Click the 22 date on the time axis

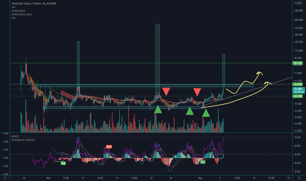[x=151, y=178]
